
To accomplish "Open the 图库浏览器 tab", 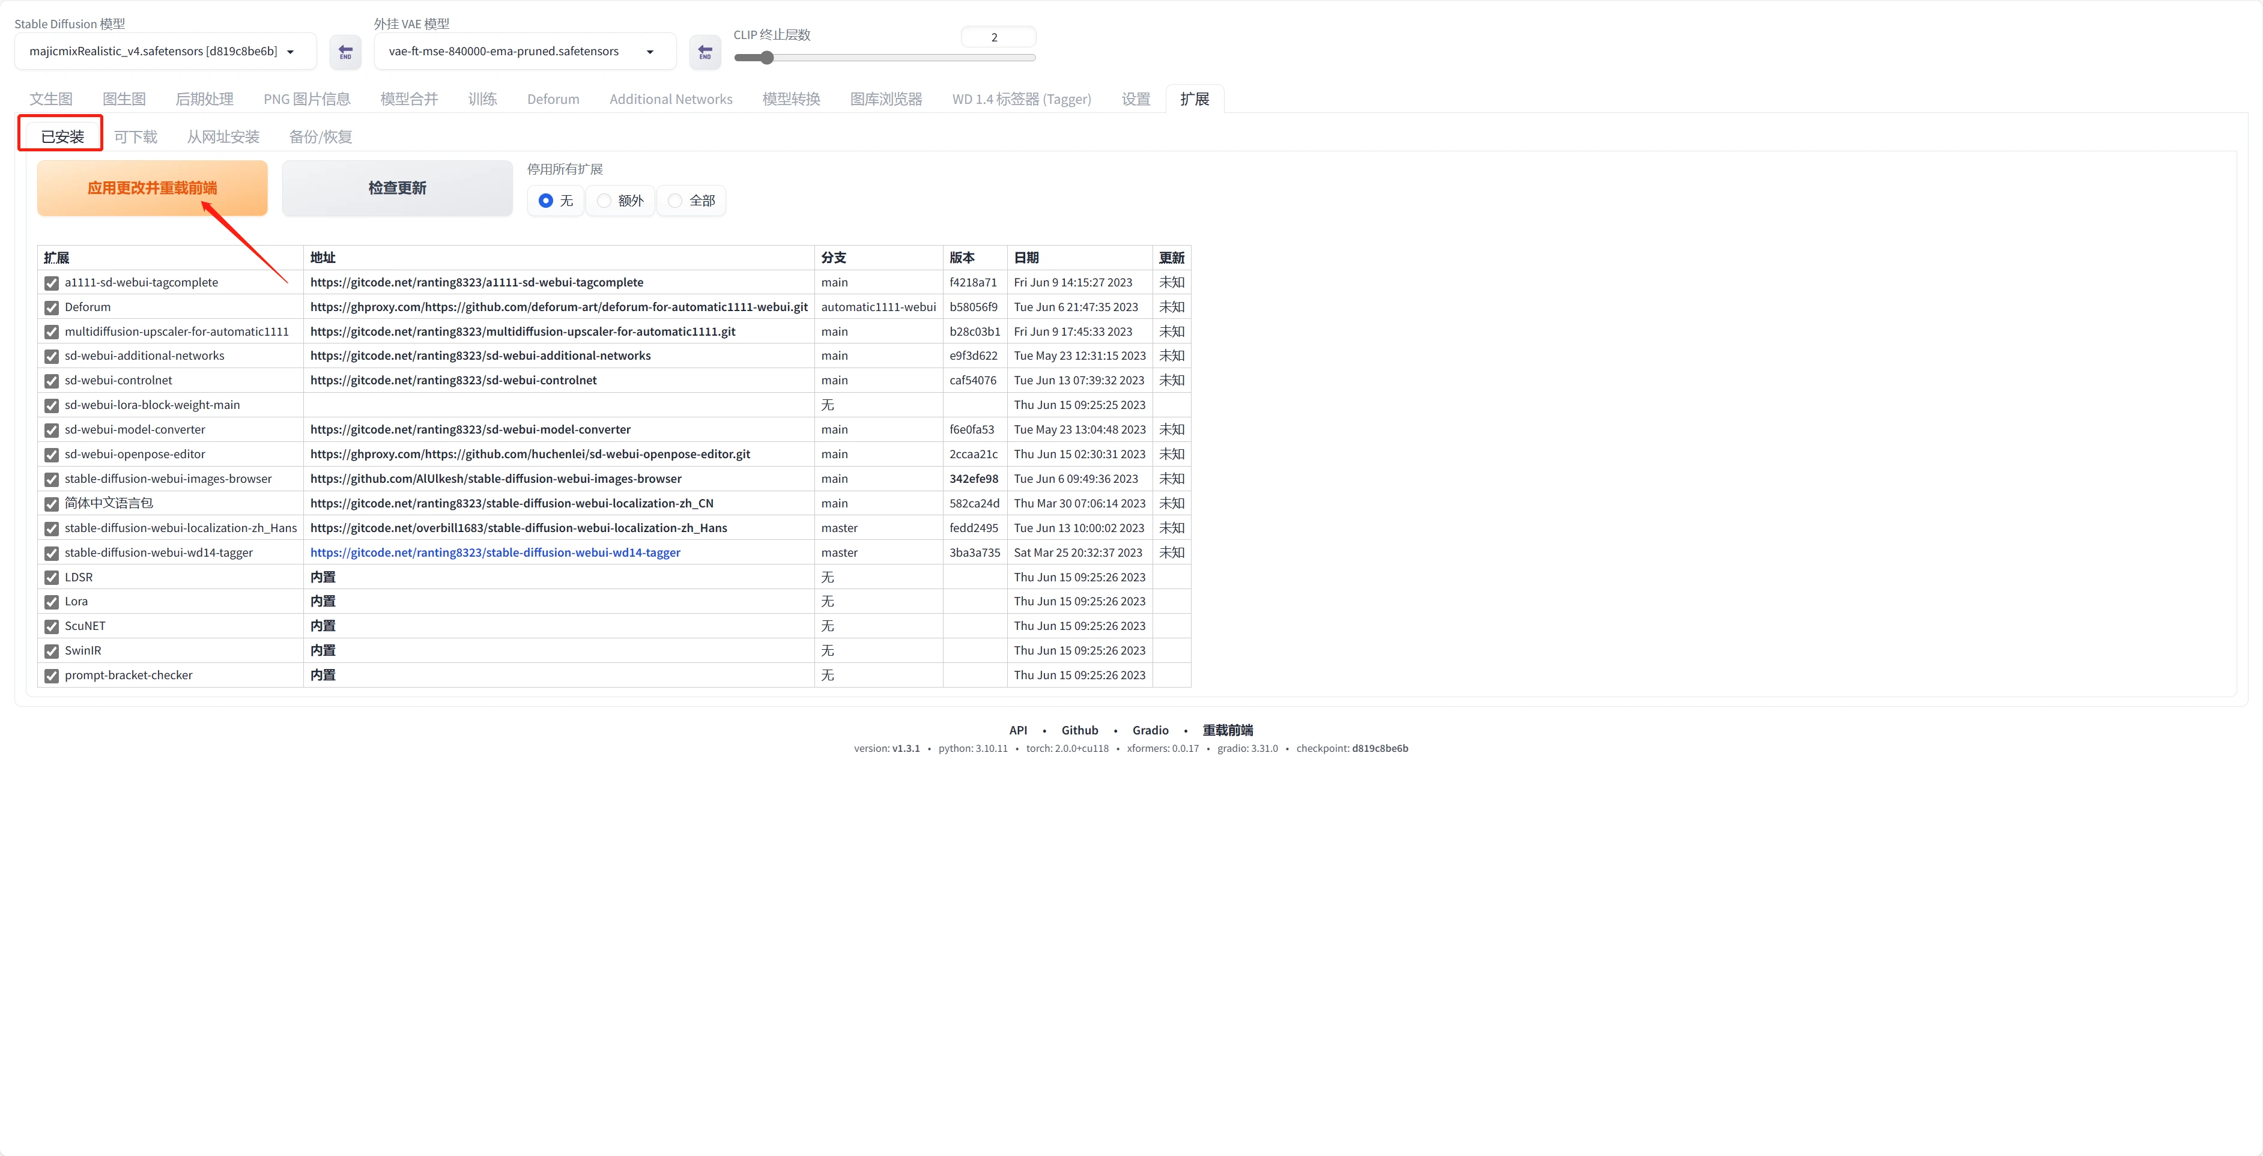I will pyautogui.click(x=886, y=99).
